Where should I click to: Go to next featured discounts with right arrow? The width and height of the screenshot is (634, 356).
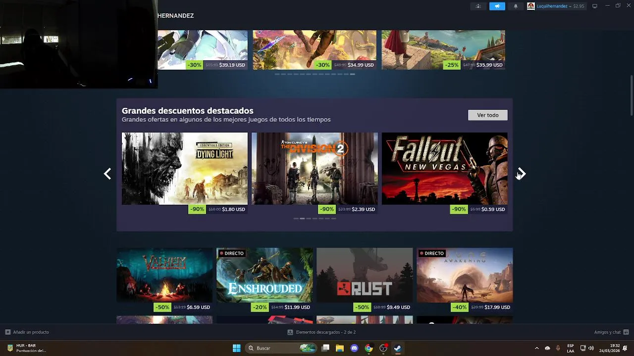pyautogui.click(x=521, y=174)
